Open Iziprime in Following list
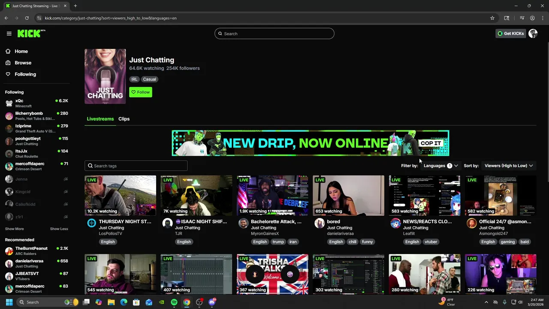The height and width of the screenshot is (309, 549). click(36, 128)
